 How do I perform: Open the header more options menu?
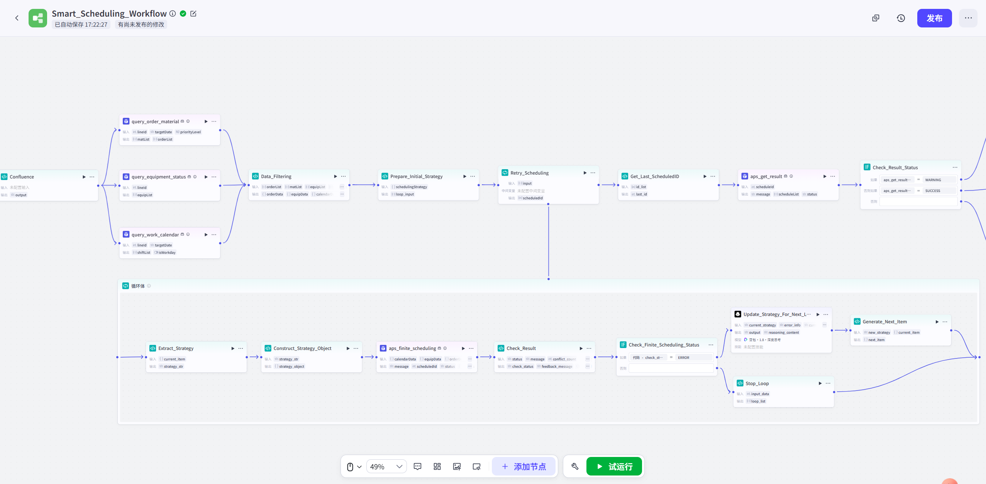click(x=968, y=18)
